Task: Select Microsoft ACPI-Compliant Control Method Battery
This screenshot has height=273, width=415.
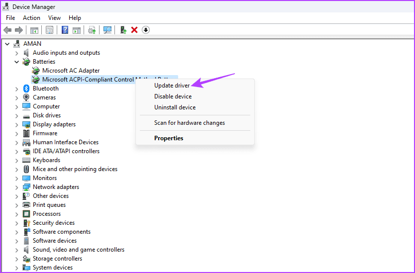Action: [89, 80]
